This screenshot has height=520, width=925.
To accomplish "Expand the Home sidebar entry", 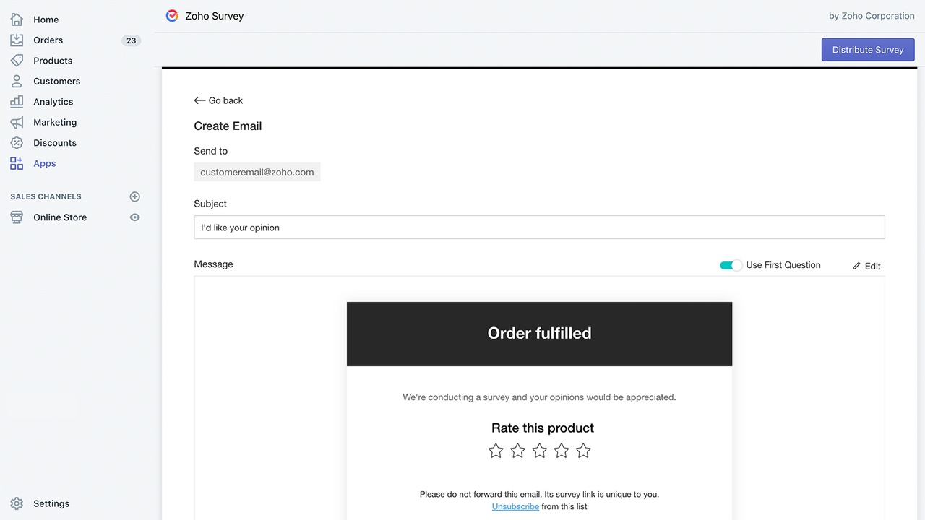I will point(46,19).
